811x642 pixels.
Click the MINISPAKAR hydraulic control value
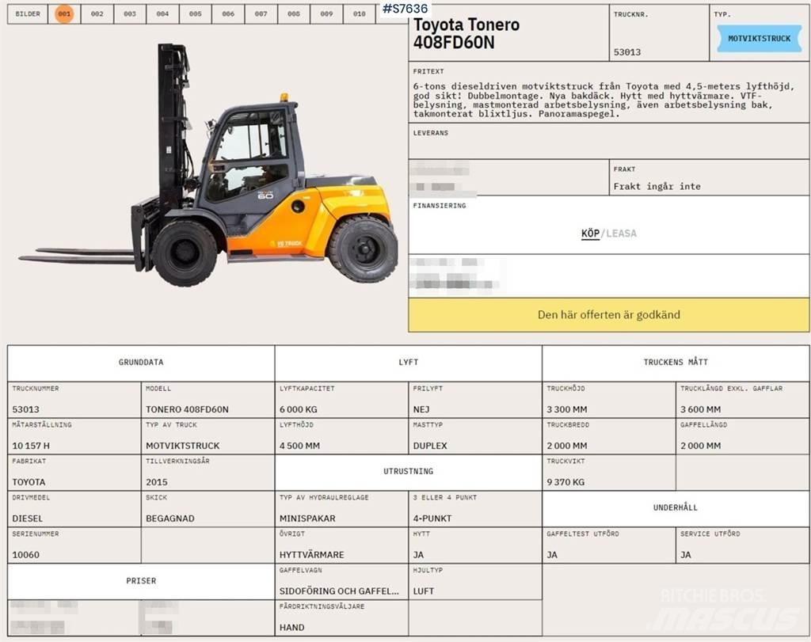307,519
